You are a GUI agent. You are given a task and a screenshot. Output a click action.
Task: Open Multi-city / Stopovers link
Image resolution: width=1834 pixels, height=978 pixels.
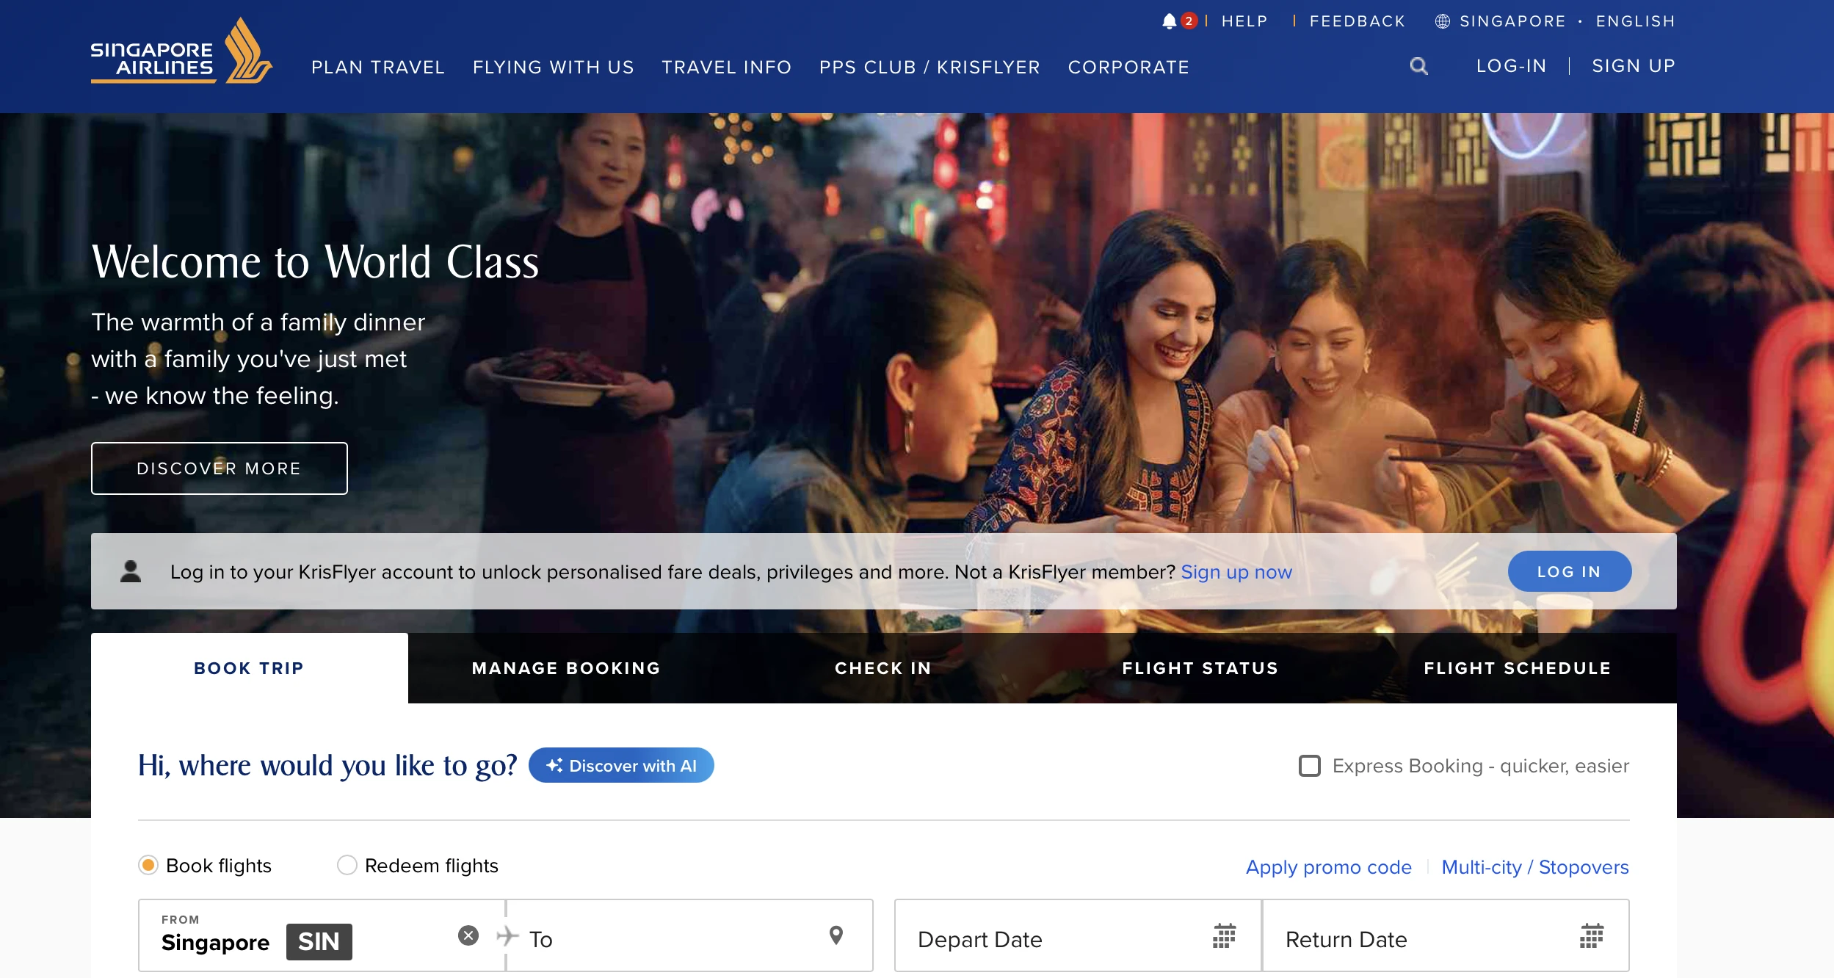coord(1535,867)
